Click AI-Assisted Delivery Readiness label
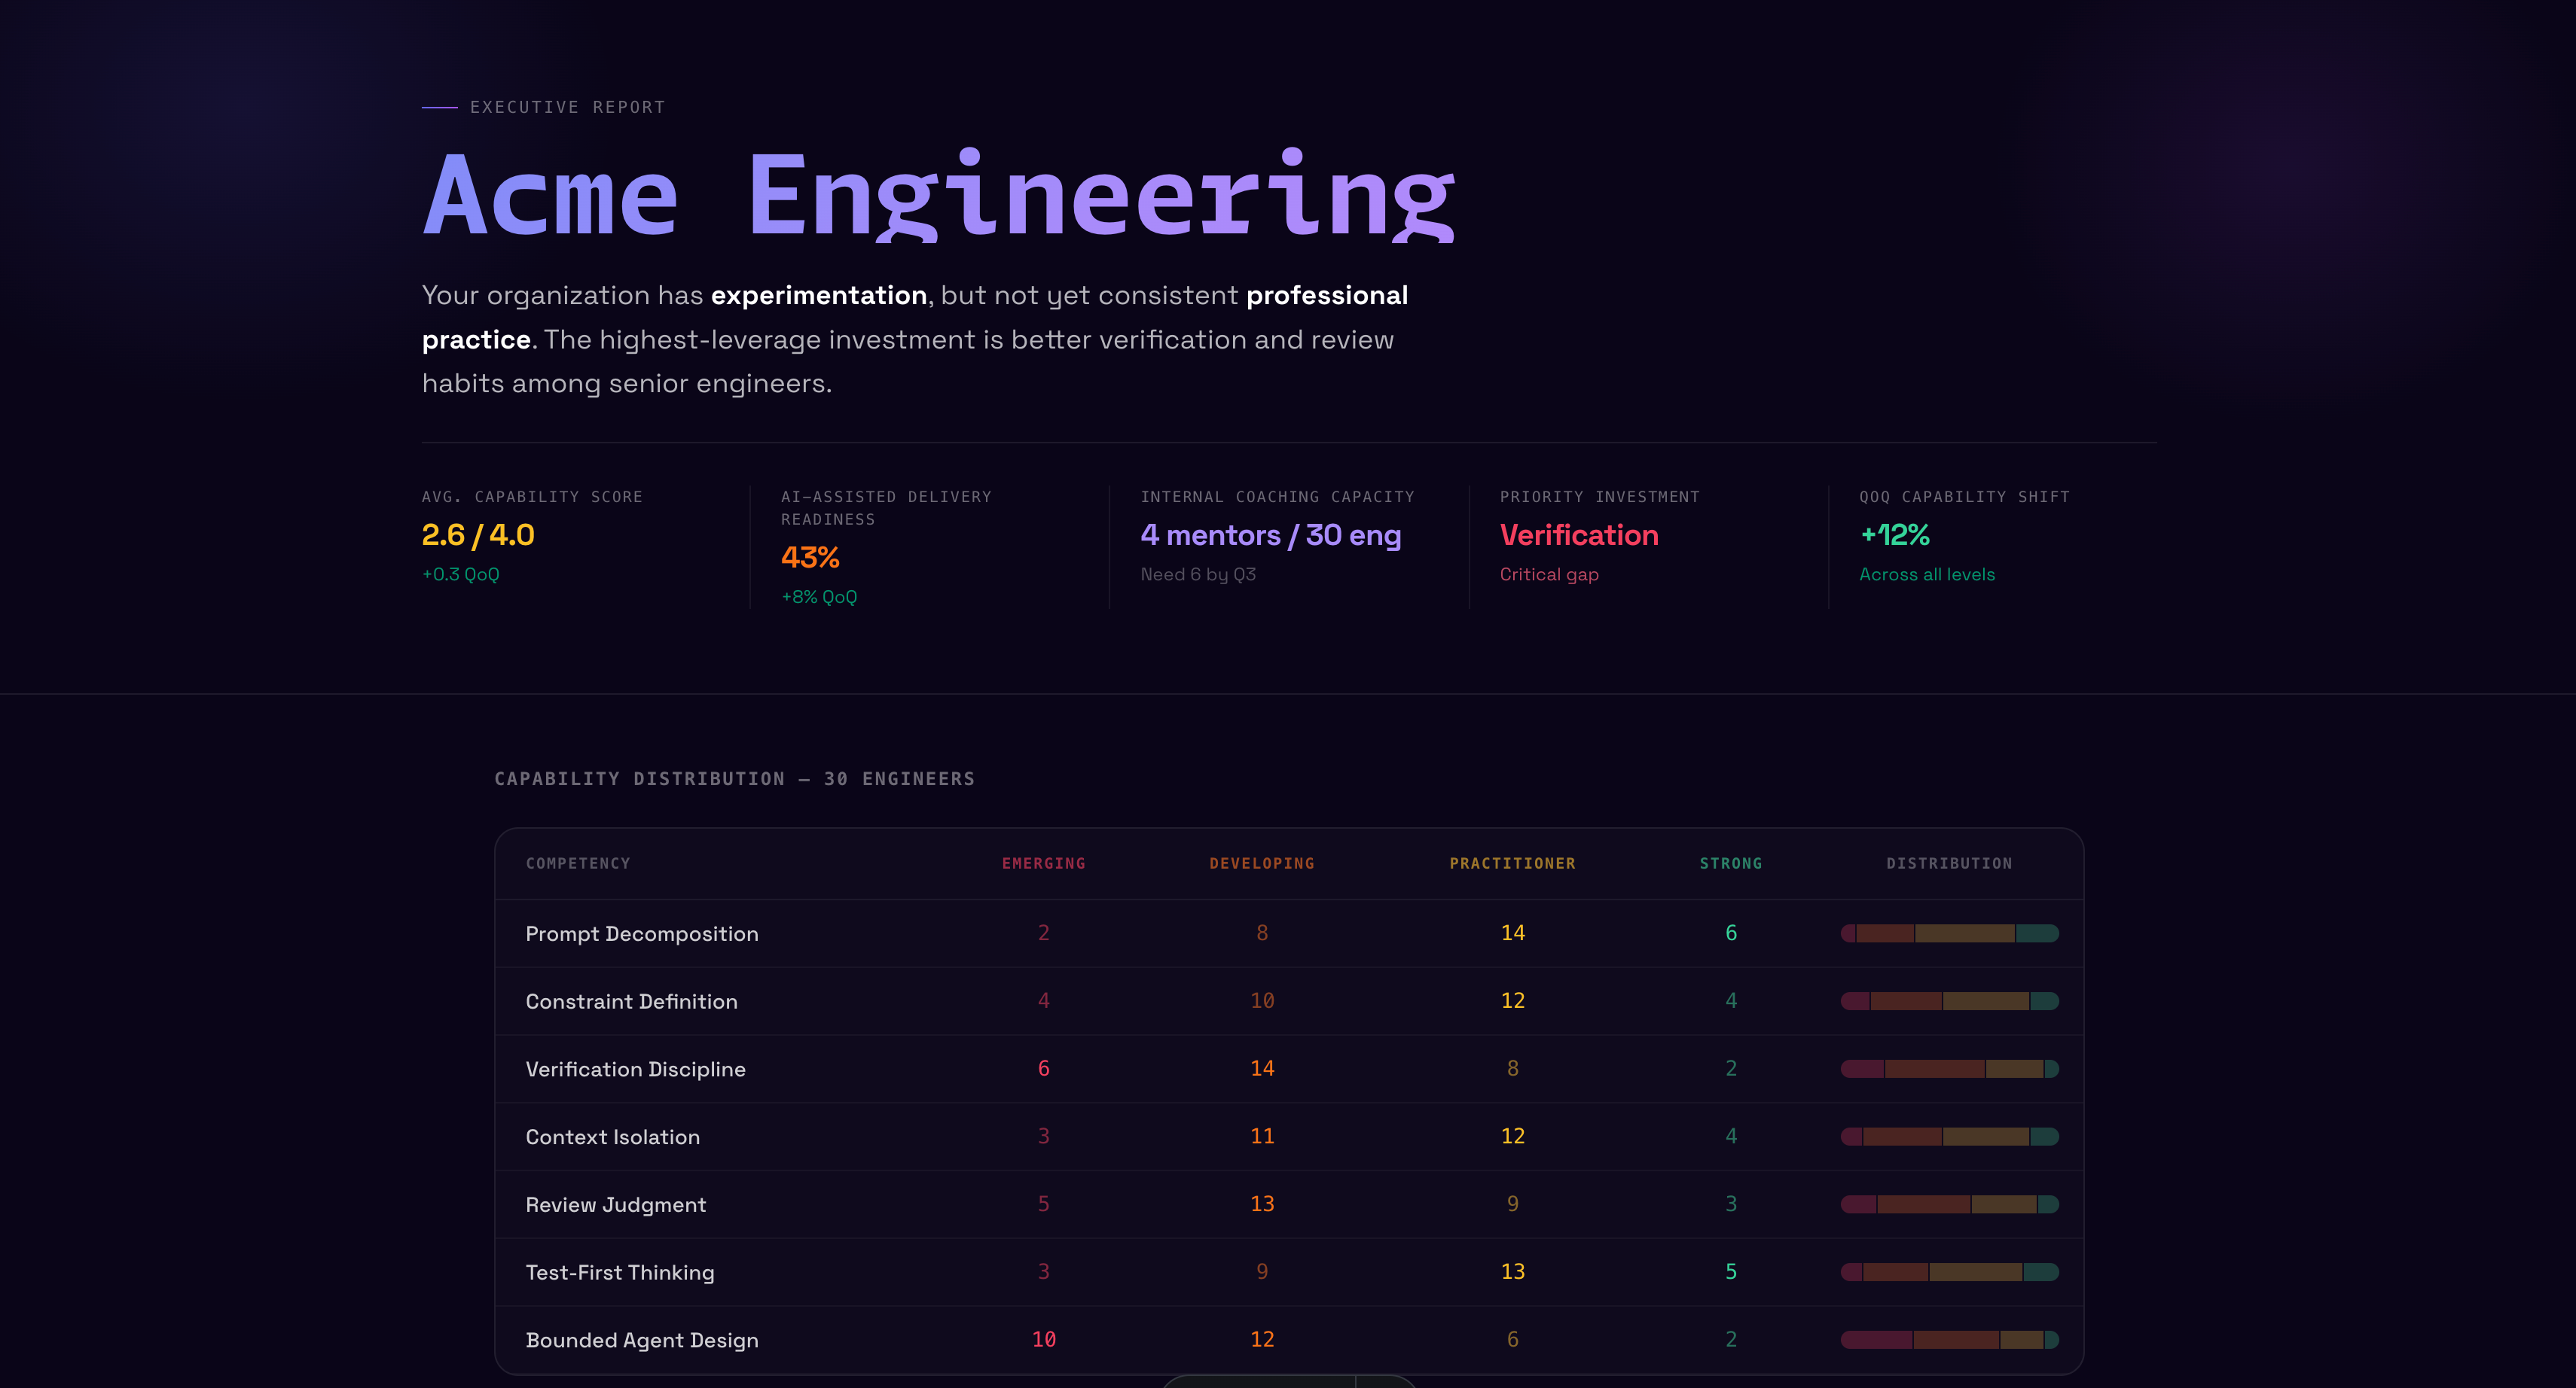 pyautogui.click(x=886, y=507)
